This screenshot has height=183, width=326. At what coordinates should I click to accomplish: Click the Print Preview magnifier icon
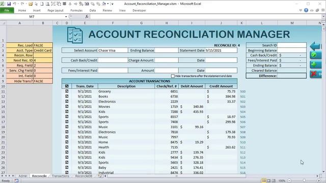pos(47,4)
